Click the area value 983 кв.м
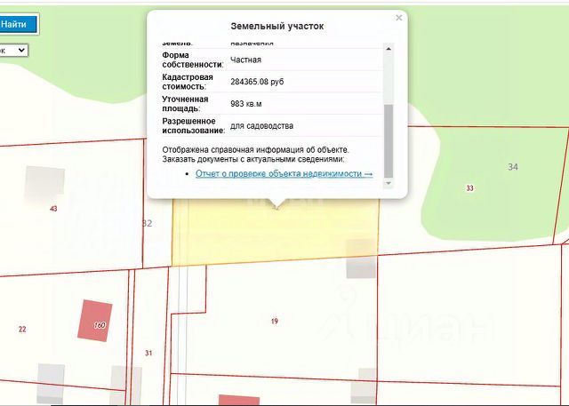 coord(245,104)
